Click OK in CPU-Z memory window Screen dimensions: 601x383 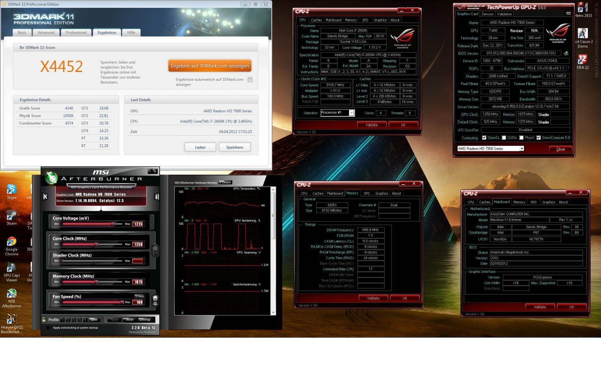tap(405, 298)
